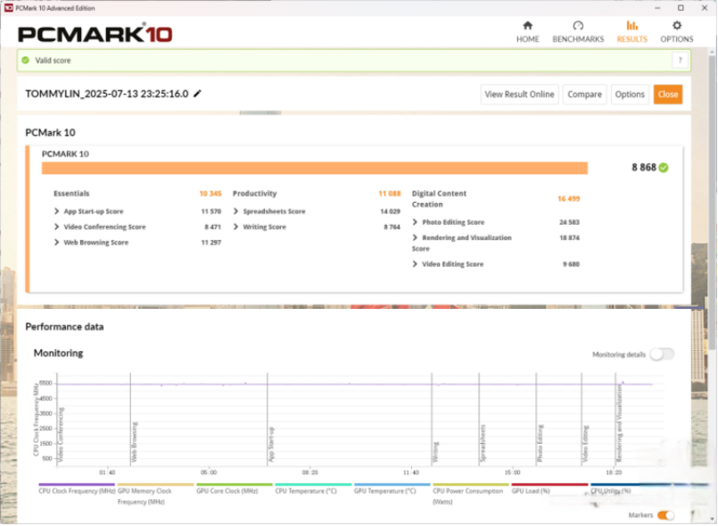This screenshot has height=526, width=718.
Task: Select GPU Memory Clock Frequency legend
Action: 156,494
